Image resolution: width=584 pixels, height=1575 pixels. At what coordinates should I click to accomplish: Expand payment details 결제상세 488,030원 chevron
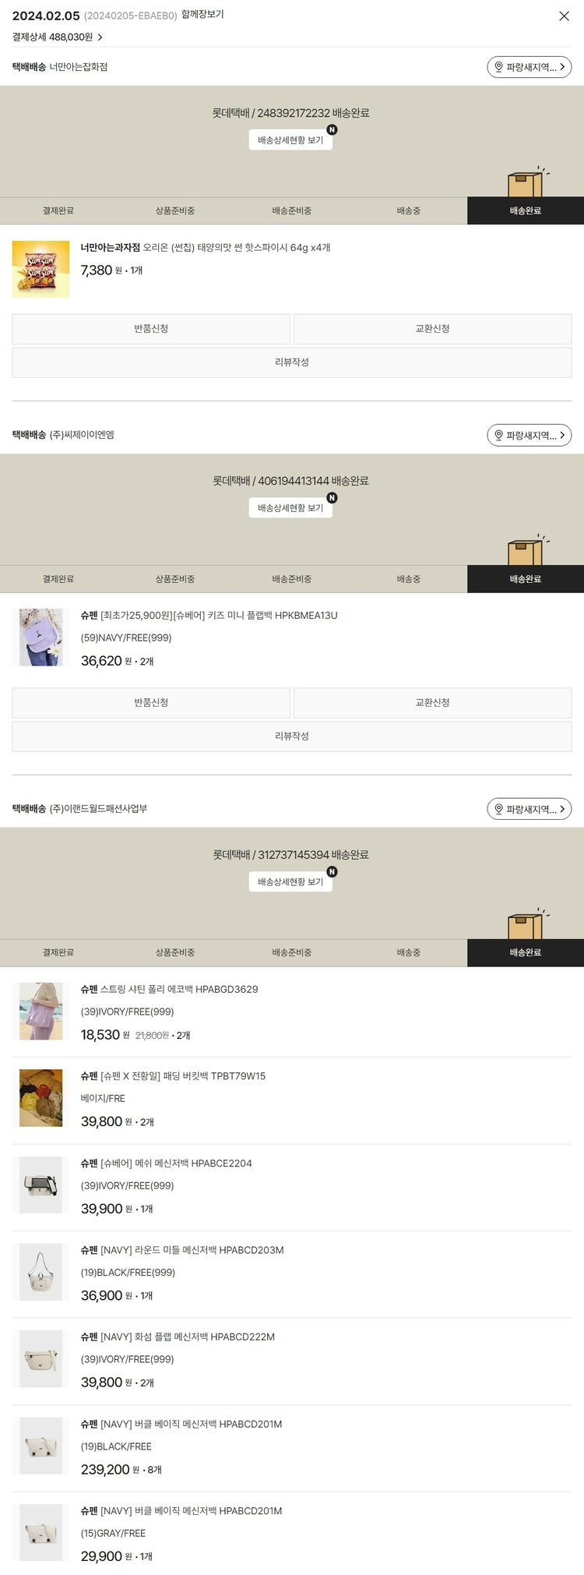coord(58,37)
